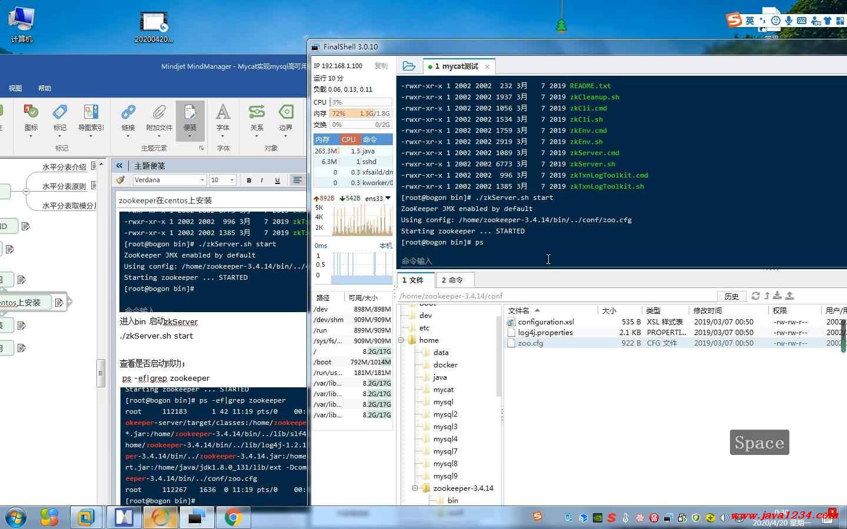This screenshot has width=847, height=529.
Task: Click the path field /home/zookeeper-3.4.14/conf
Action: pos(556,296)
